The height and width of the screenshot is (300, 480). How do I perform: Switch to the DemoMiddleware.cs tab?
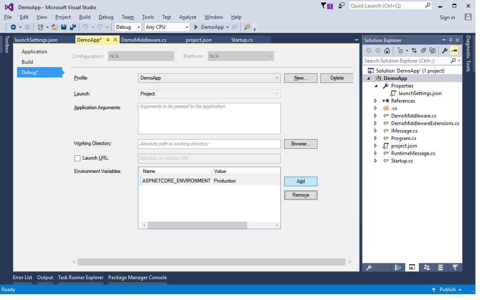(144, 40)
